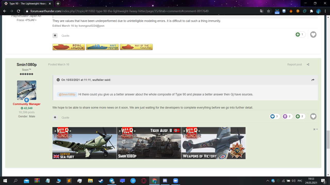Open the 'Posted March 16' timestamp link

click(x=59, y=64)
